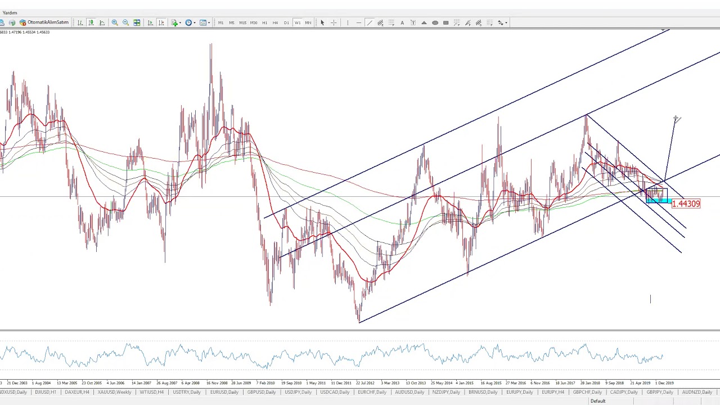Set timeframe to M30
Image resolution: width=720 pixels, height=405 pixels.
tap(254, 22)
